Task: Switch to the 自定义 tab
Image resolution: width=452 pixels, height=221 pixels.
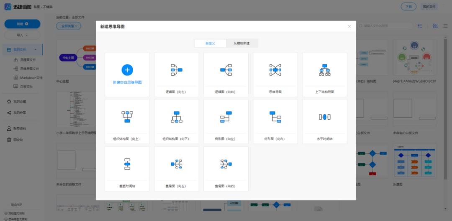Action: click(210, 43)
